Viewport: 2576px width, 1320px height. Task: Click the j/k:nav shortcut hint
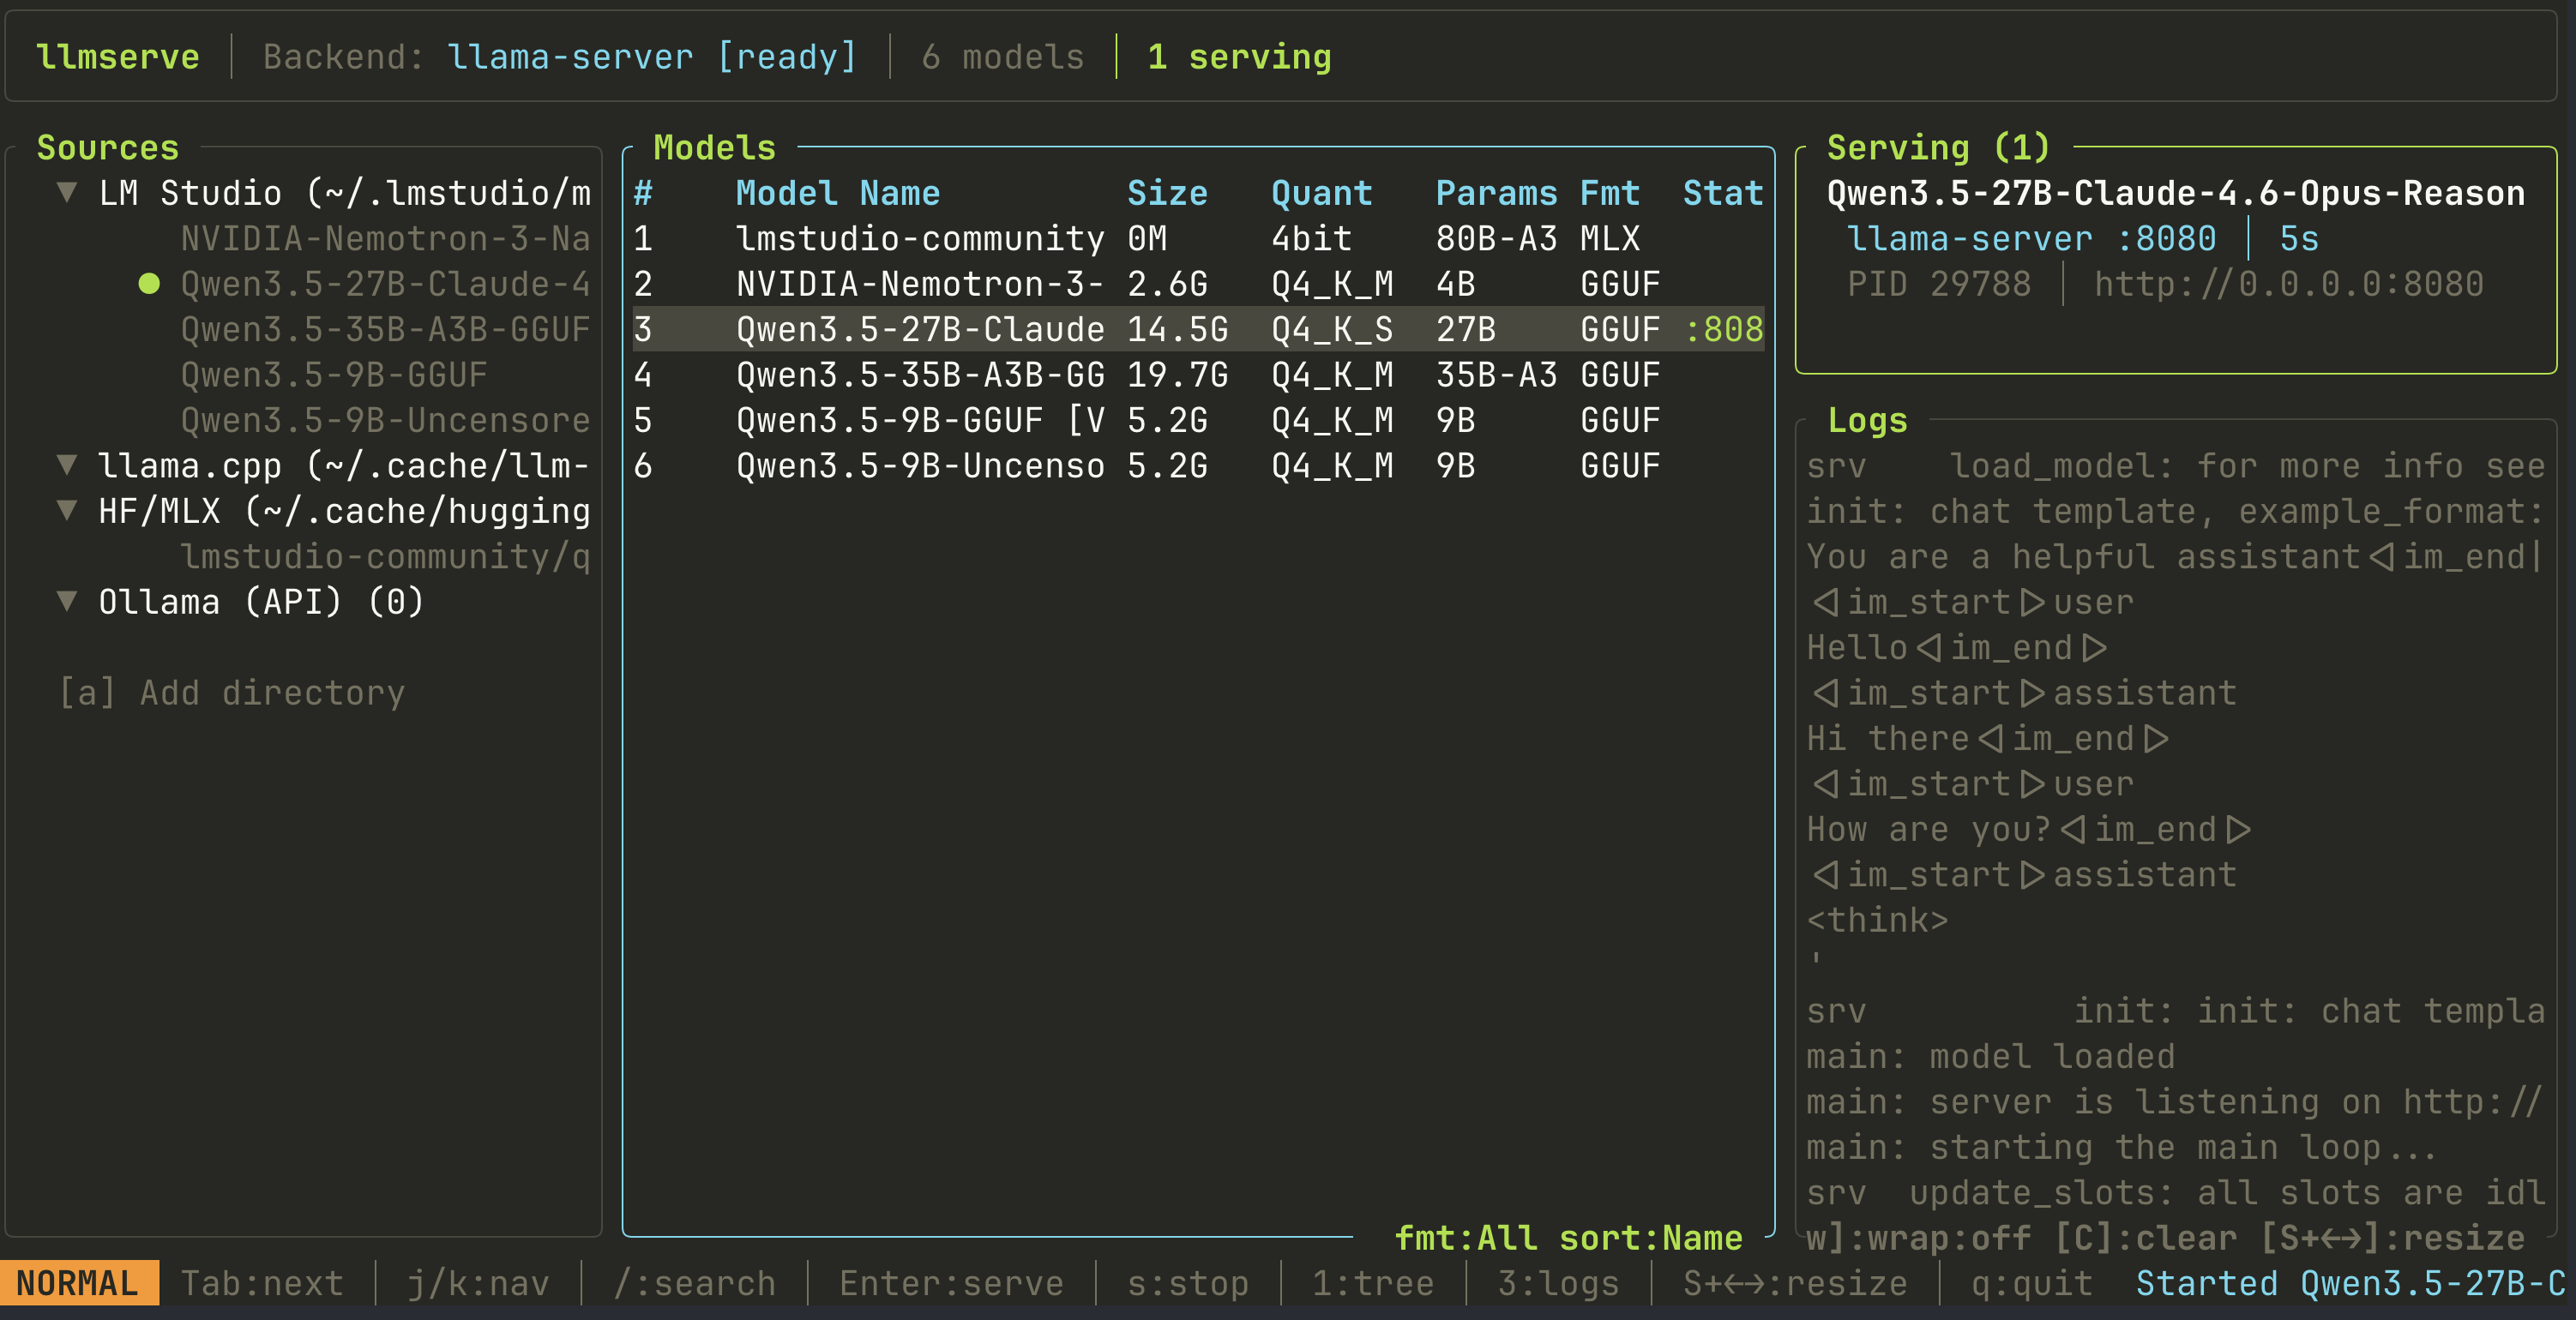tap(478, 1283)
